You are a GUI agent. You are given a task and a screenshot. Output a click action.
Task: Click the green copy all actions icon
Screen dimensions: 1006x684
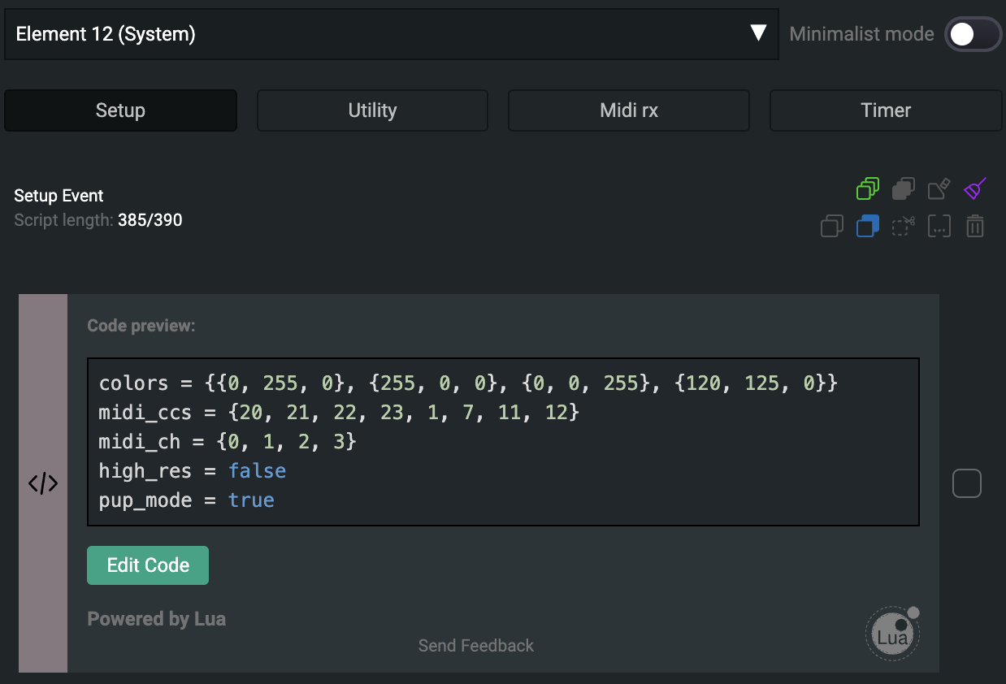[x=868, y=189]
